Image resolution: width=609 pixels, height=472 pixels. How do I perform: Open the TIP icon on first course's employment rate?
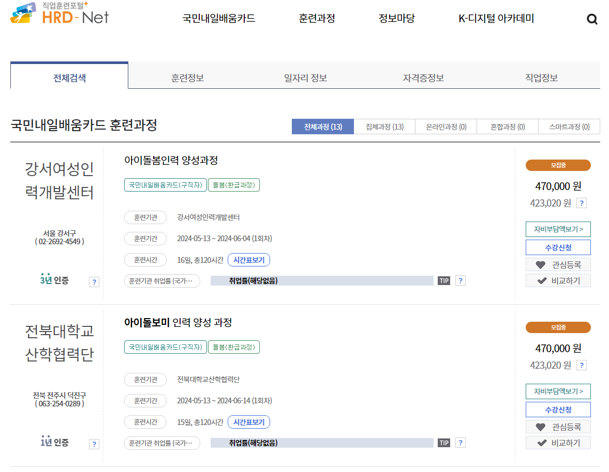(x=444, y=280)
